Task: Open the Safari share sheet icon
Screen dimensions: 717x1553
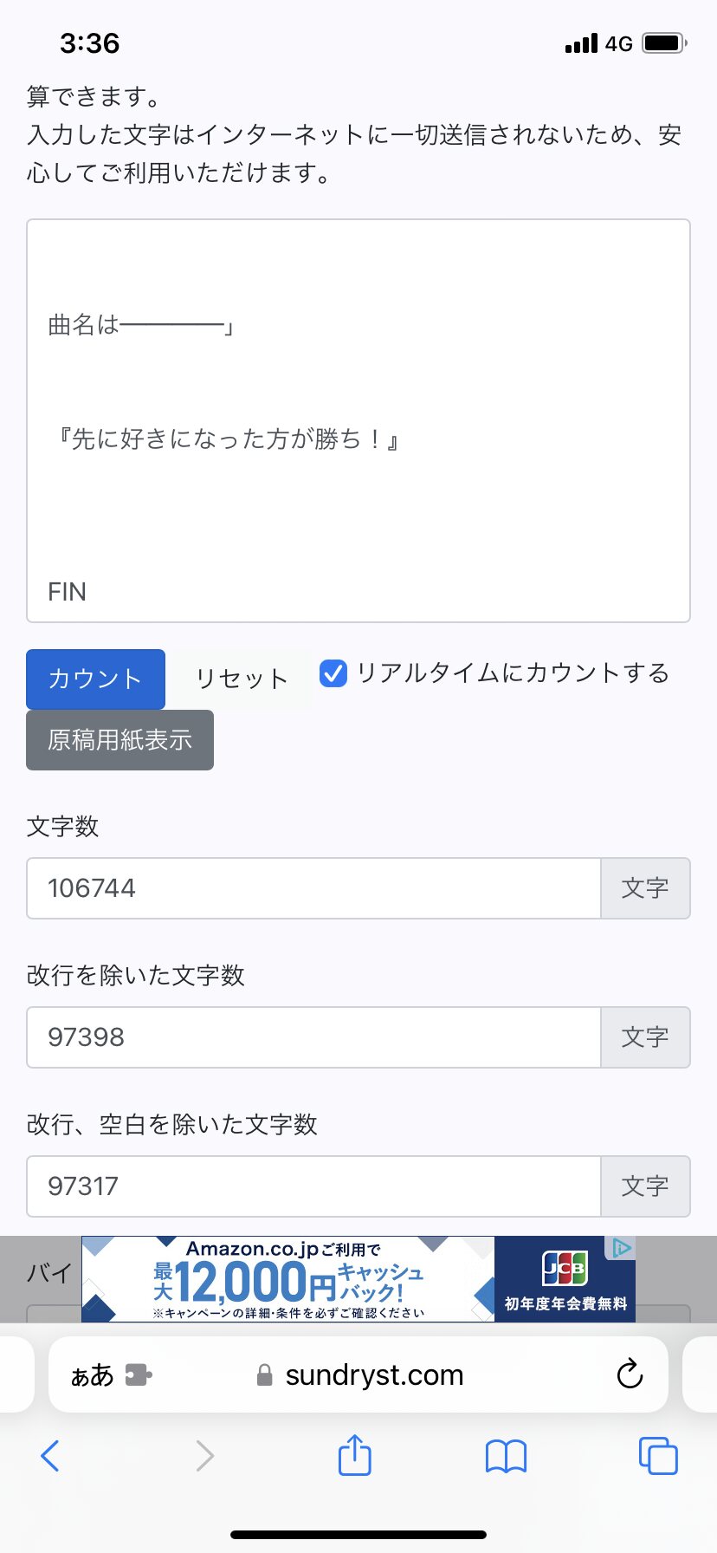Action: pos(354,1454)
